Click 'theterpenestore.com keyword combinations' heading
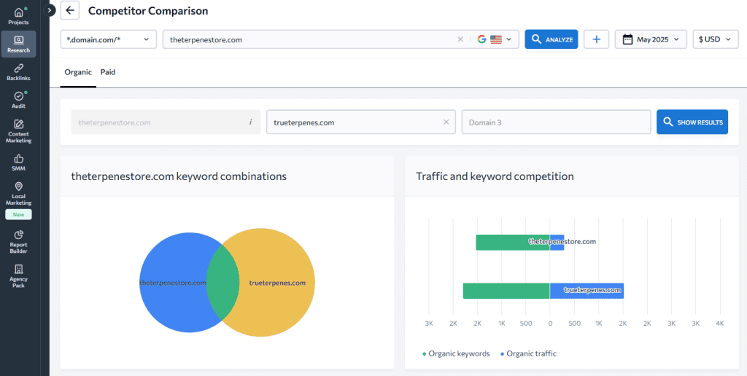 (179, 176)
